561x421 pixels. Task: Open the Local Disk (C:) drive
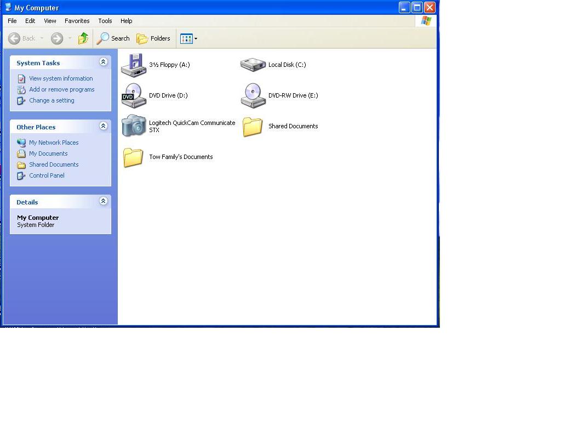253,64
